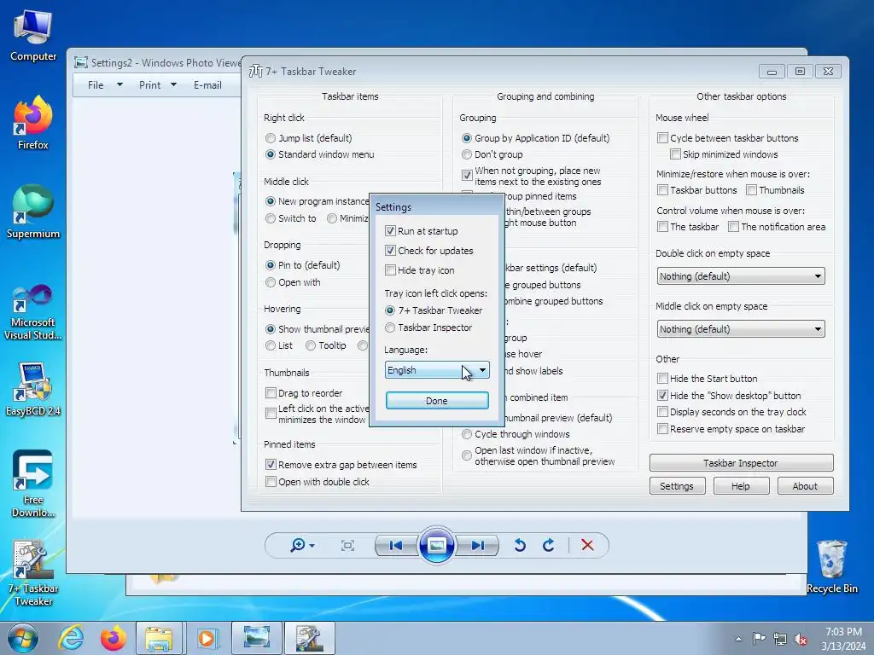The height and width of the screenshot is (655, 874).
Task: Launch Firefox from the desktop shortcut
Action: [33, 123]
